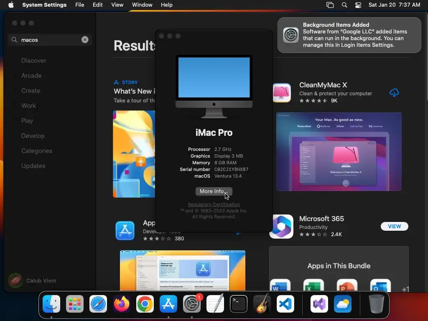The height and width of the screenshot is (321, 428).
Task: Open the File menu
Action: point(80,5)
